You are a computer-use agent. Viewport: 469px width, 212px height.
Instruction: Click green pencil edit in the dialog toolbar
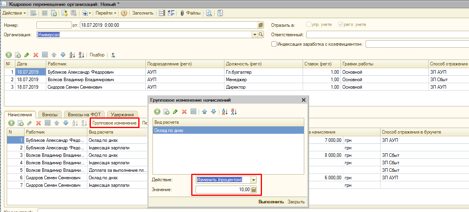[x=175, y=112]
